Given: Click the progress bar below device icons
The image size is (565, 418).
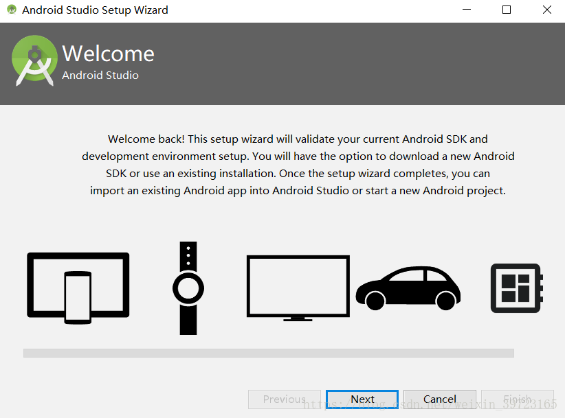Looking at the screenshot, I should 269,353.
